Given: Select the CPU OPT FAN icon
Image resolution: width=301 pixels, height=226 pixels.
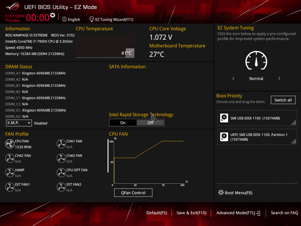Looking at the screenshot, I should tap(61, 172).
